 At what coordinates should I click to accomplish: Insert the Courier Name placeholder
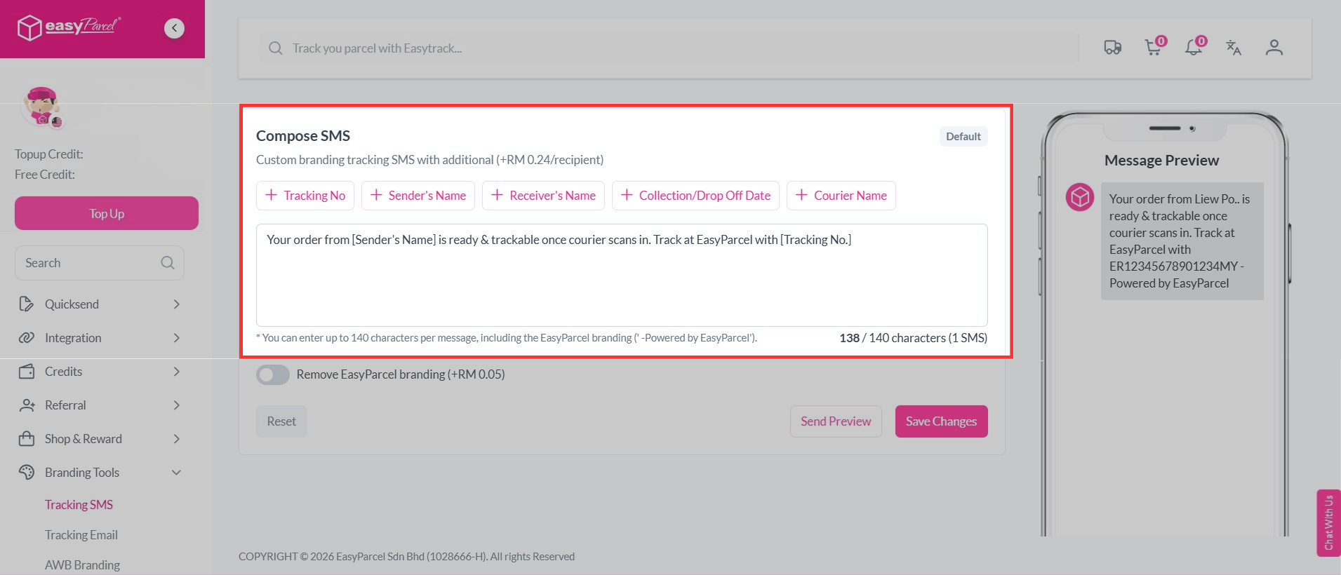tap(841, 196)
